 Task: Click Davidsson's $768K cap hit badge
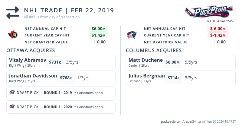pos(66,78)
